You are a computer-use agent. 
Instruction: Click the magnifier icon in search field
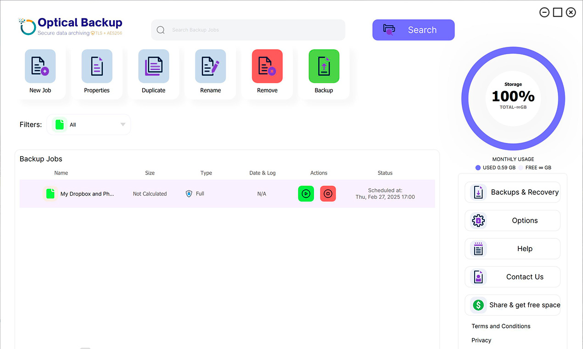(x=161, y=30)
